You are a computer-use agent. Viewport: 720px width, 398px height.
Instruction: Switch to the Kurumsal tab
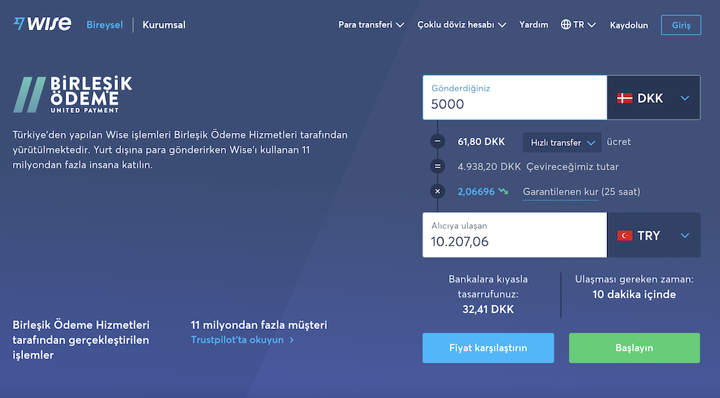click(164, 24)
